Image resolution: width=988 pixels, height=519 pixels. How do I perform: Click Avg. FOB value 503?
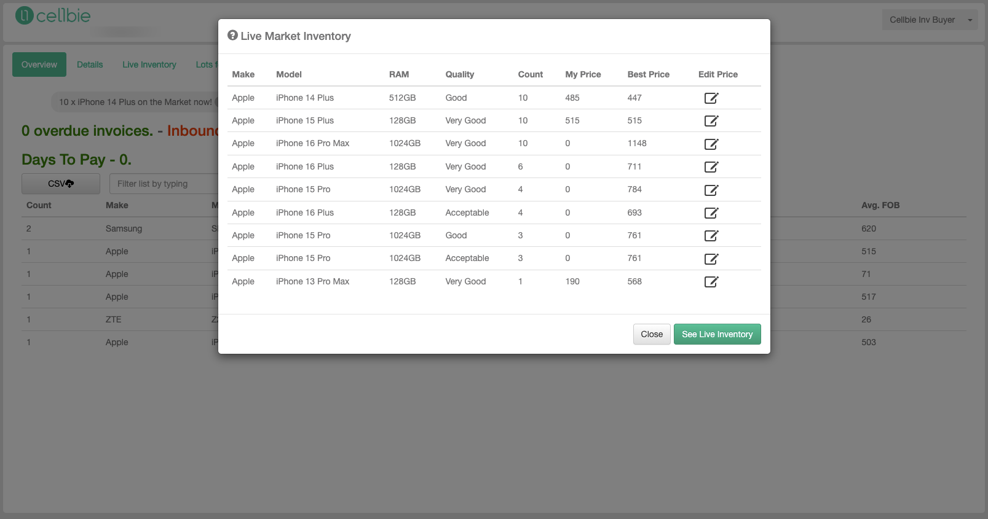[x=868, y=342]
